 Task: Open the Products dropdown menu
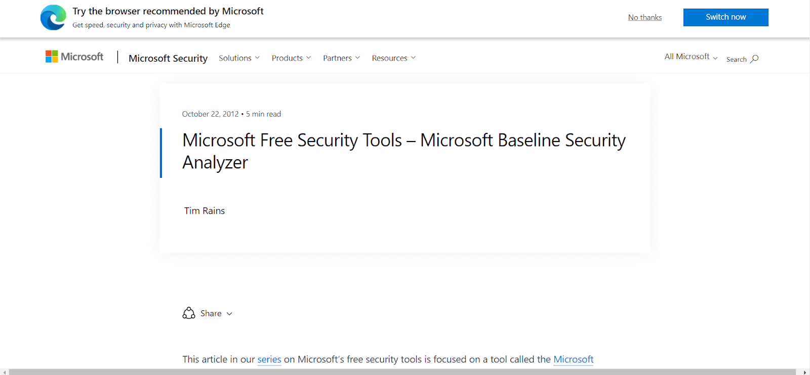pos(291,58)
